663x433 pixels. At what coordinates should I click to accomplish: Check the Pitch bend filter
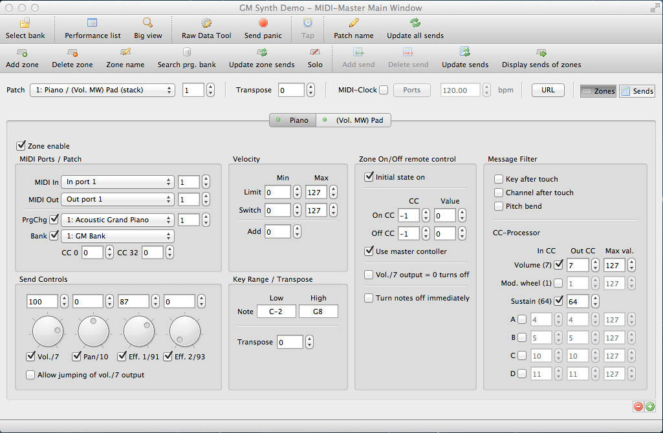(499, 206)
